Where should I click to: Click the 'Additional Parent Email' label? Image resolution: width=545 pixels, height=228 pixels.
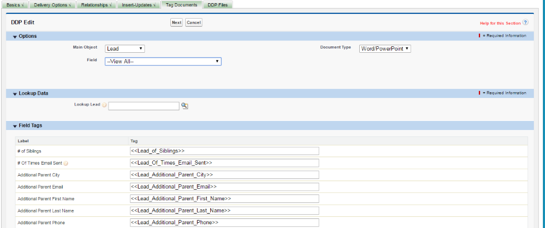coord(40,187)
